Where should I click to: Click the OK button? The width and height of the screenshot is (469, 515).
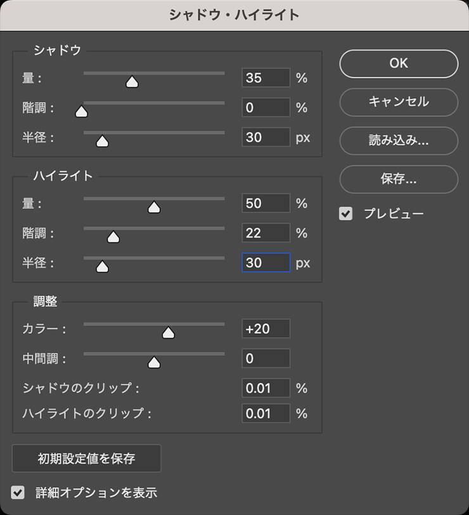coord(399,63)
